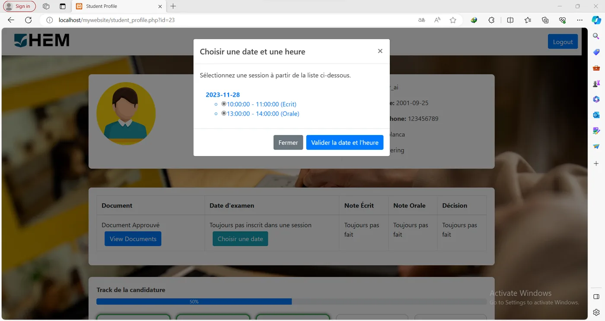Screen dimensions: 605x321
Task: Launch Copilot from the toolbar
Action: (596, 20)
